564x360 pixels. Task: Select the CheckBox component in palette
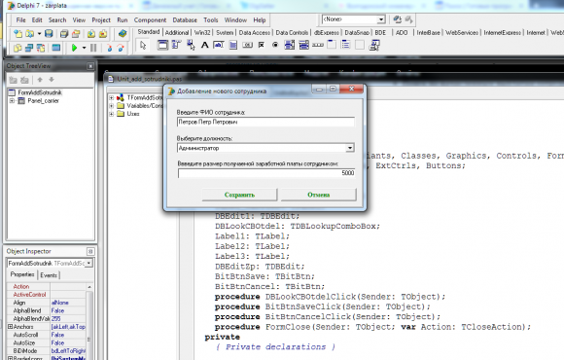[262, 45]
